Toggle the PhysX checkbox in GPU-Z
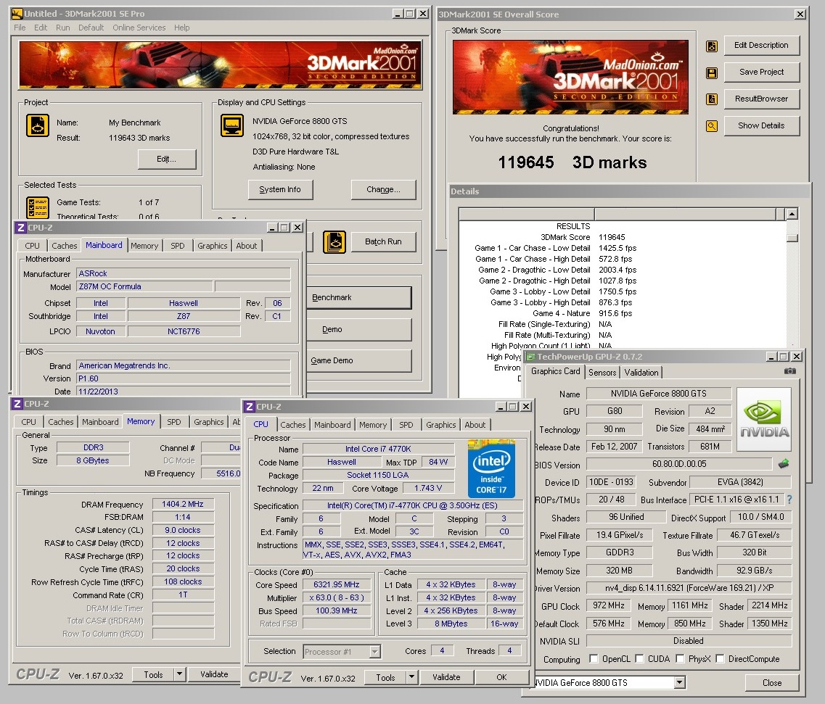The width and height of the screenshot is (825, 704). coord(680,659)
